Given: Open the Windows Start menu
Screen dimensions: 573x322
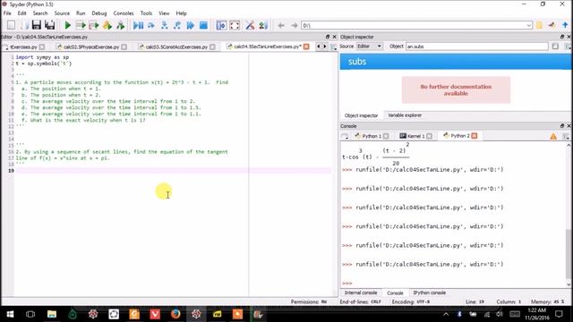Looking at the screenshot, I should tap(10, 314).
